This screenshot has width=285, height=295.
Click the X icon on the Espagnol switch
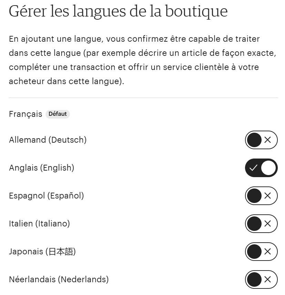point(267,196)
